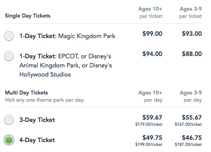211x152 pixels.
Task: Click the 1-Day Ticket: Magic Kingdom Park label
Action: [x=67, y=36]
